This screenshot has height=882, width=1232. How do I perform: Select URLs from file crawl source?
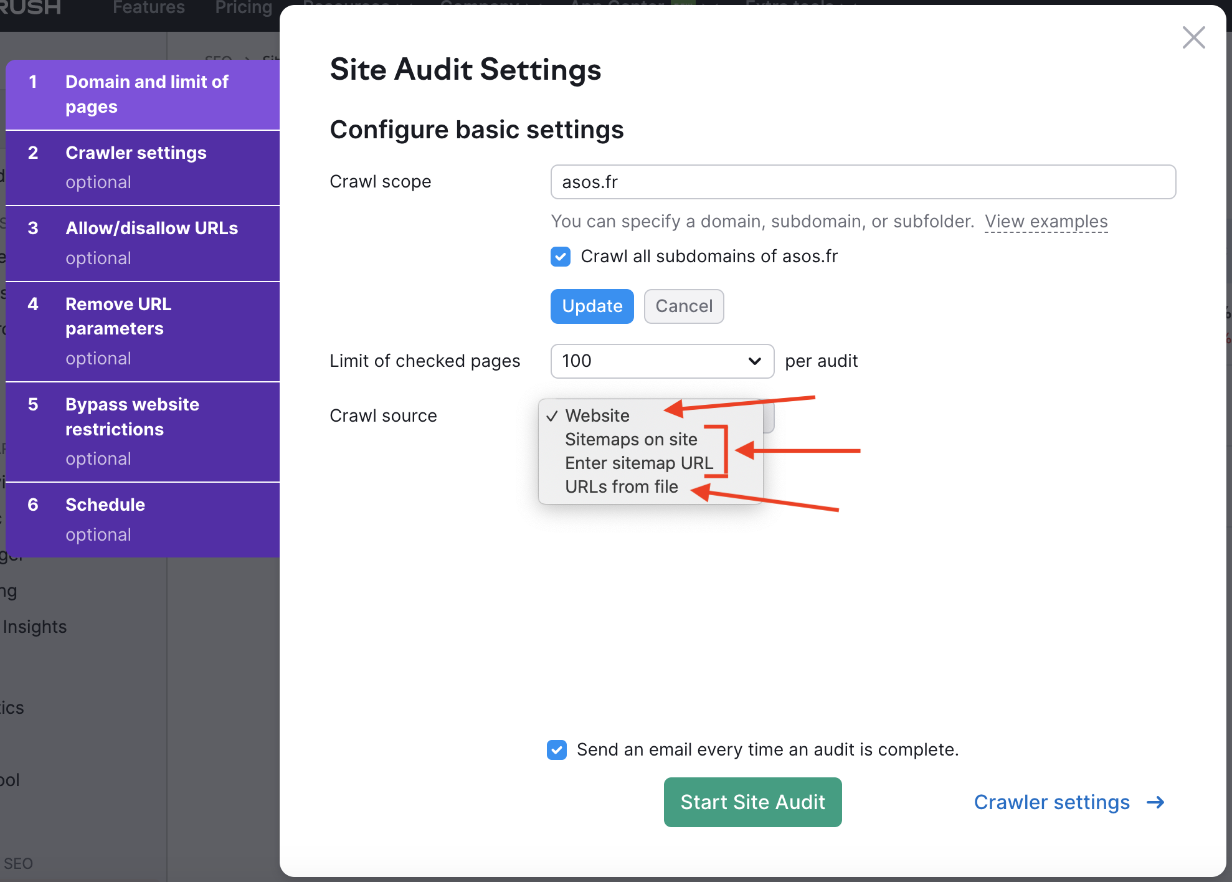click(x=621, y=487)
